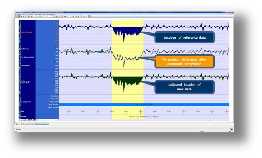
Task: Click the 'Location of reference data' callout
Action: [184, 37]
